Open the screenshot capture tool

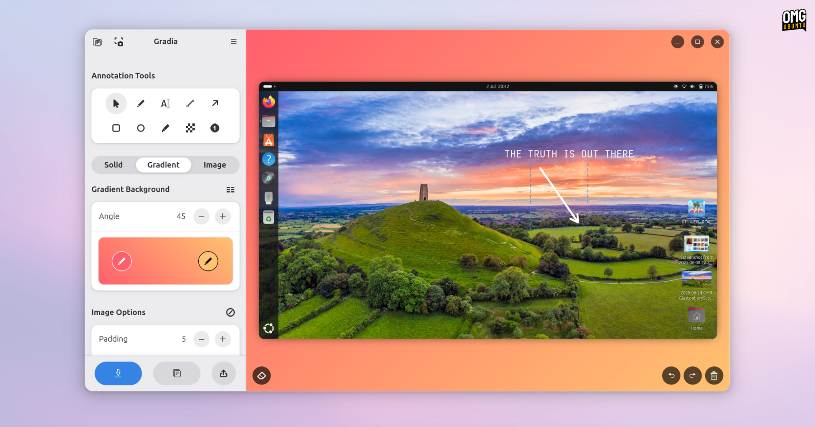119,41
